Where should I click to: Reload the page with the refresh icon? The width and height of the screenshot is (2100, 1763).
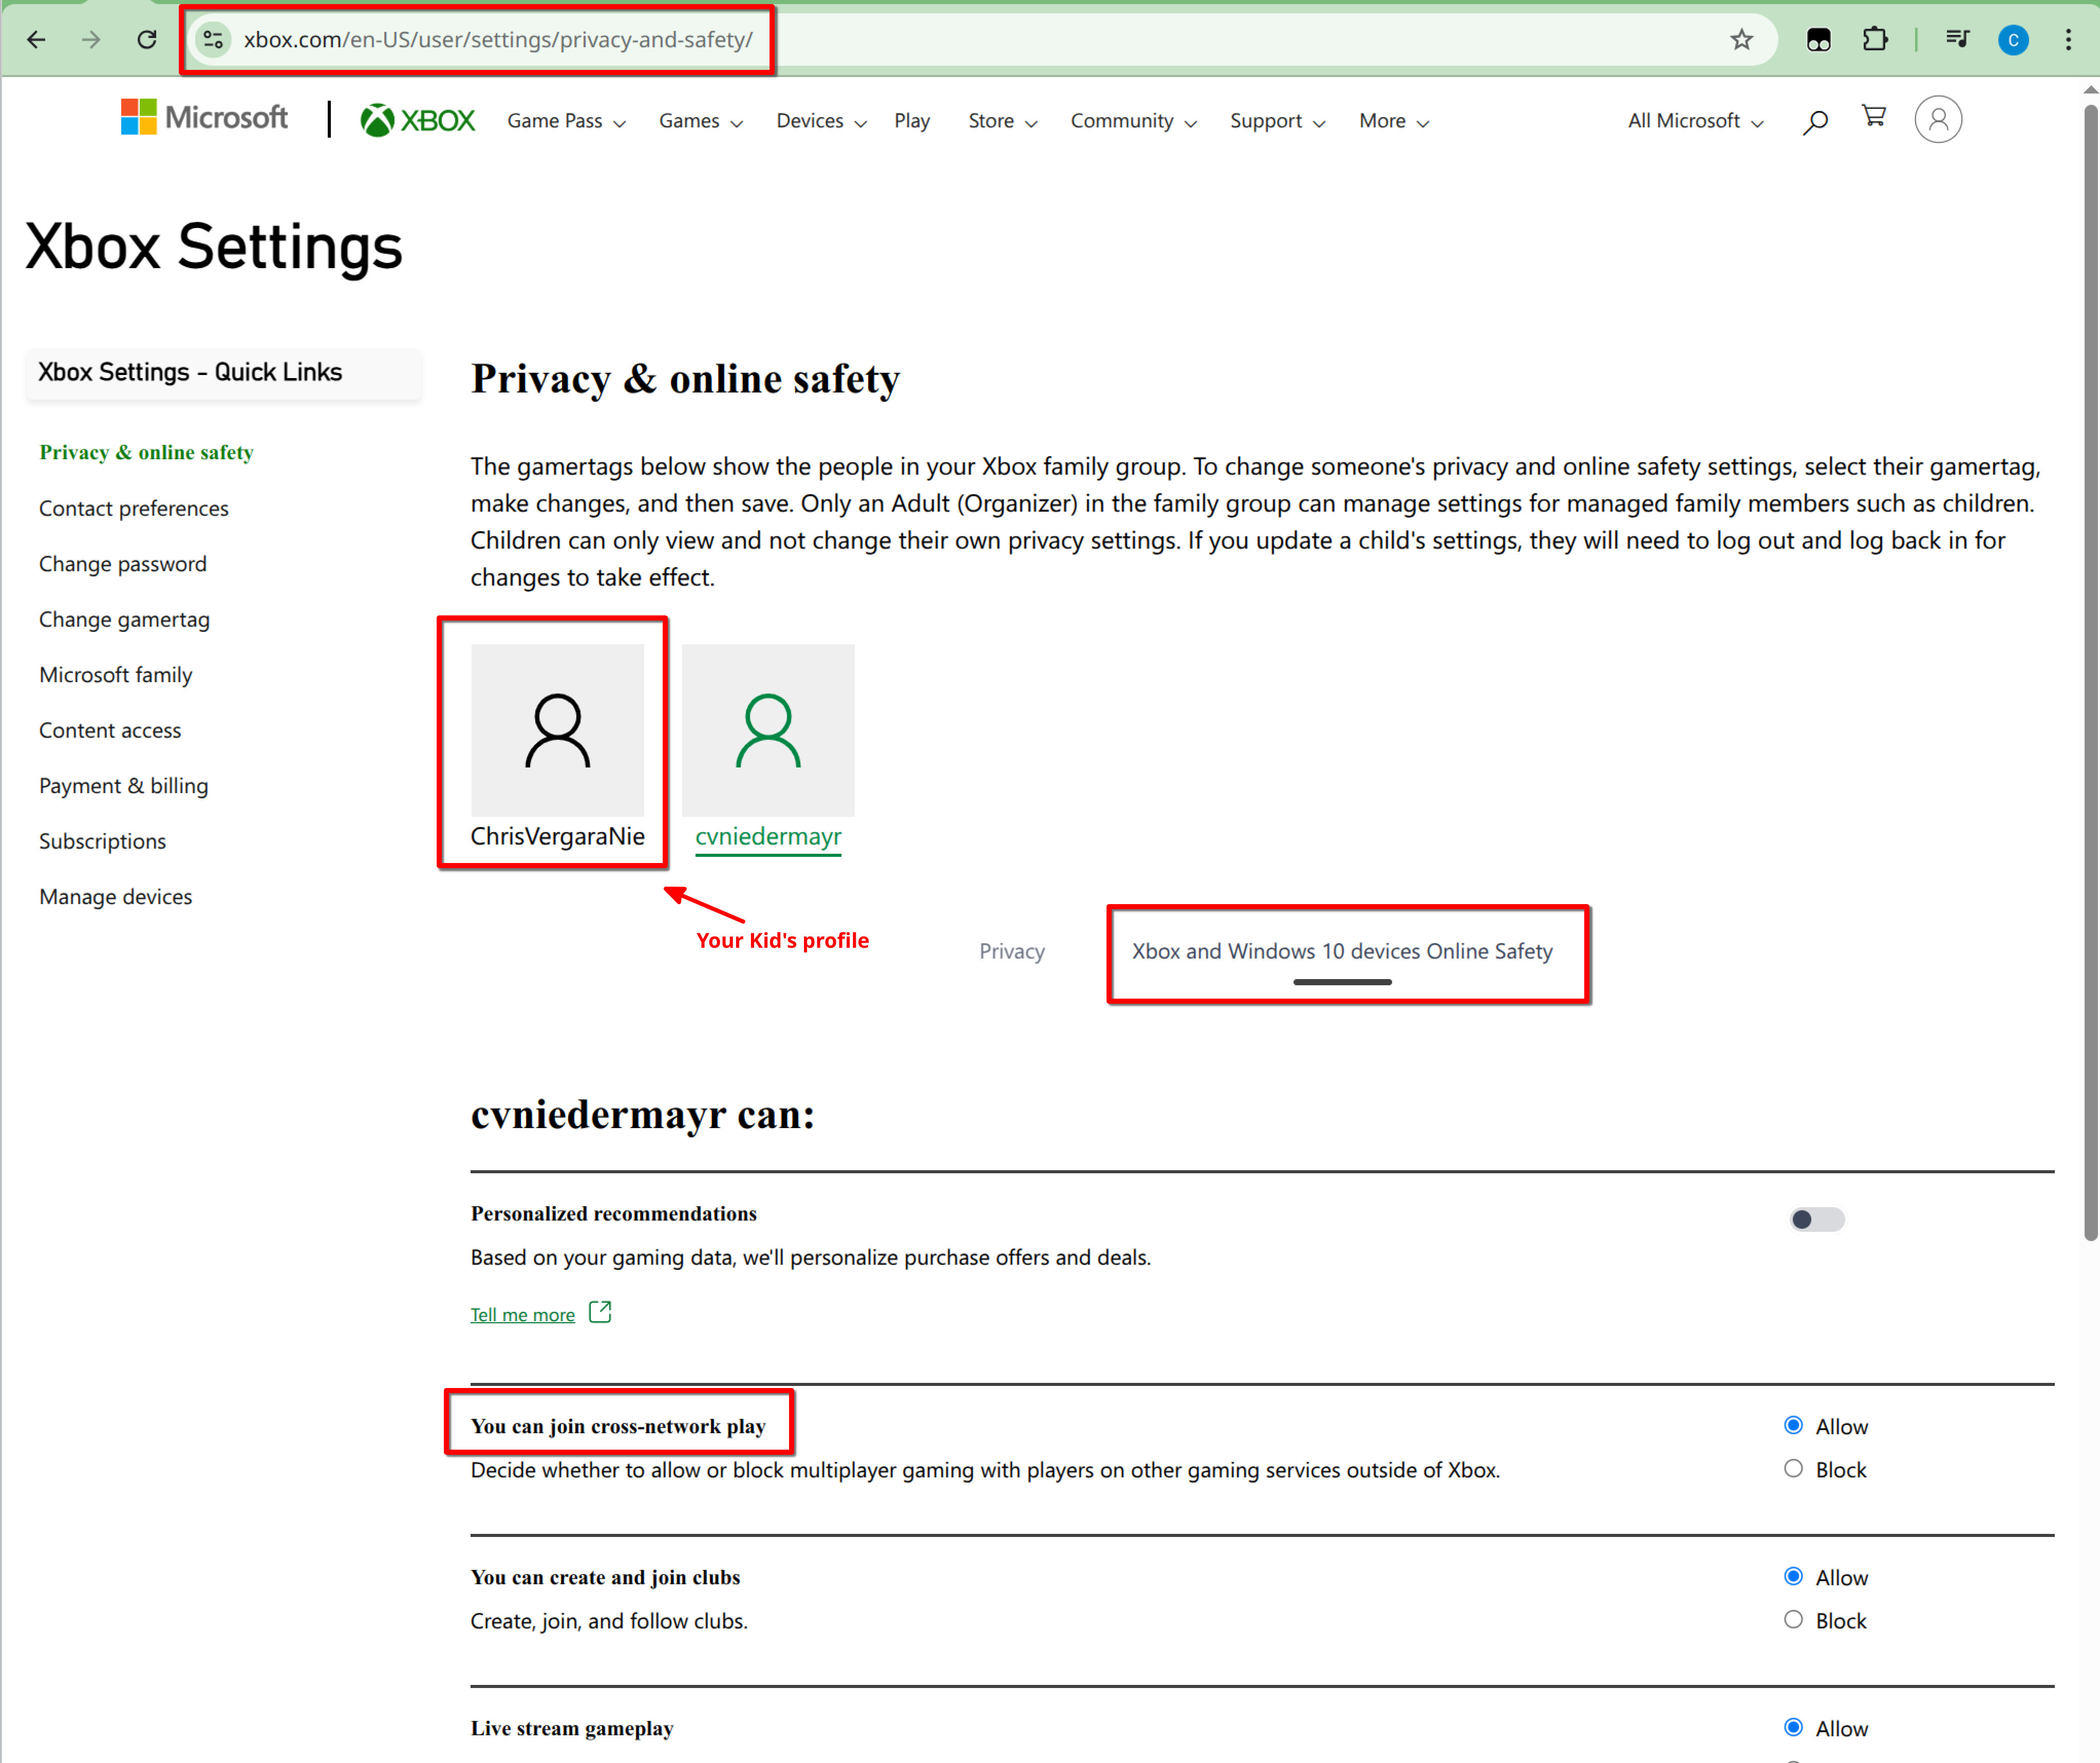coord(147,40)
